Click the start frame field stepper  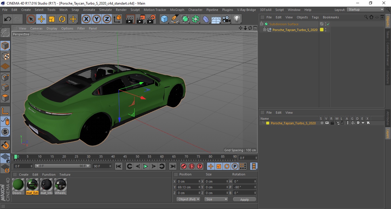[31, 166]
